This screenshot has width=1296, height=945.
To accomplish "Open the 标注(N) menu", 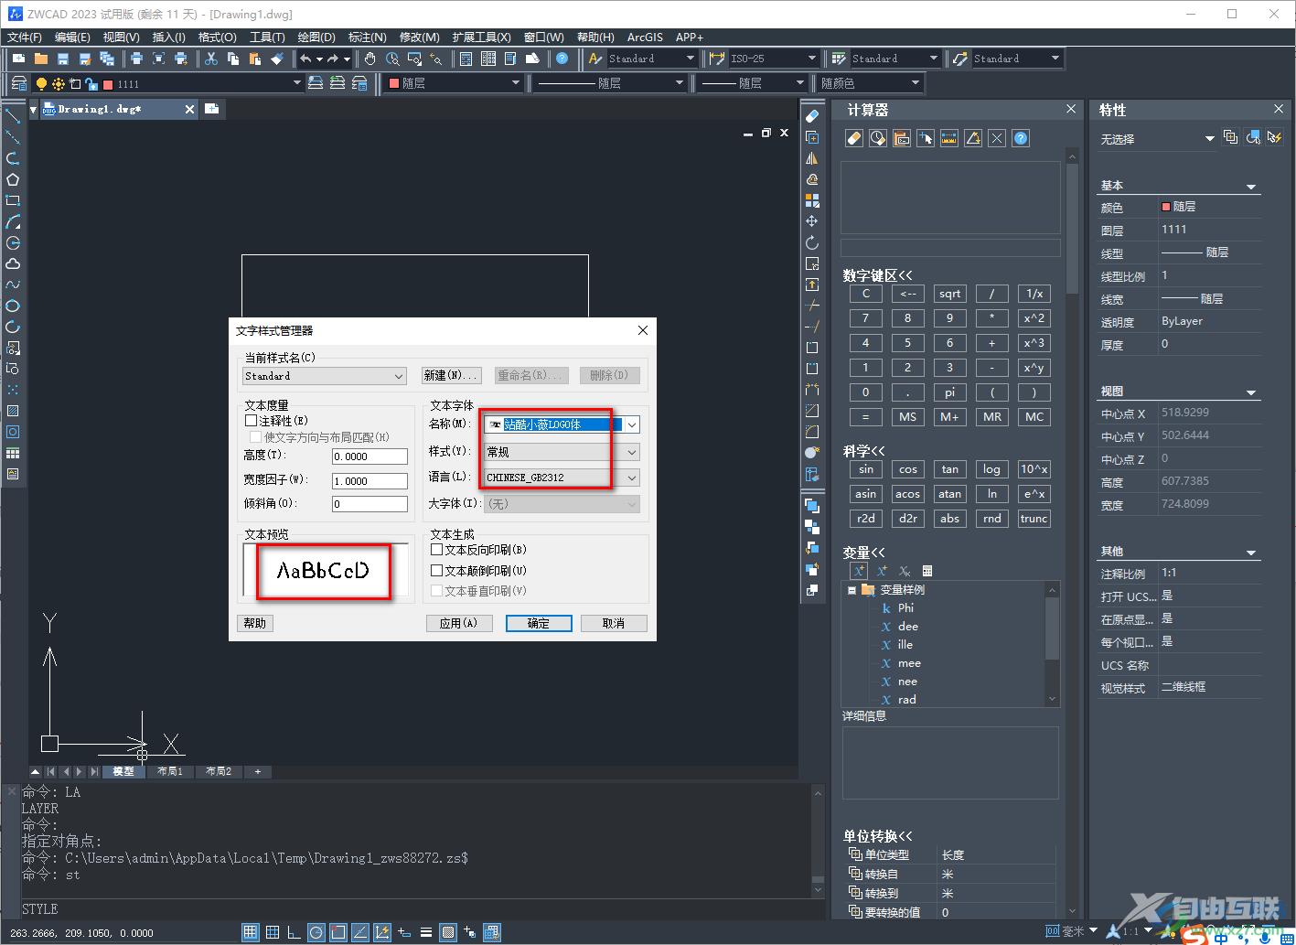I will [x=367, y=38].
